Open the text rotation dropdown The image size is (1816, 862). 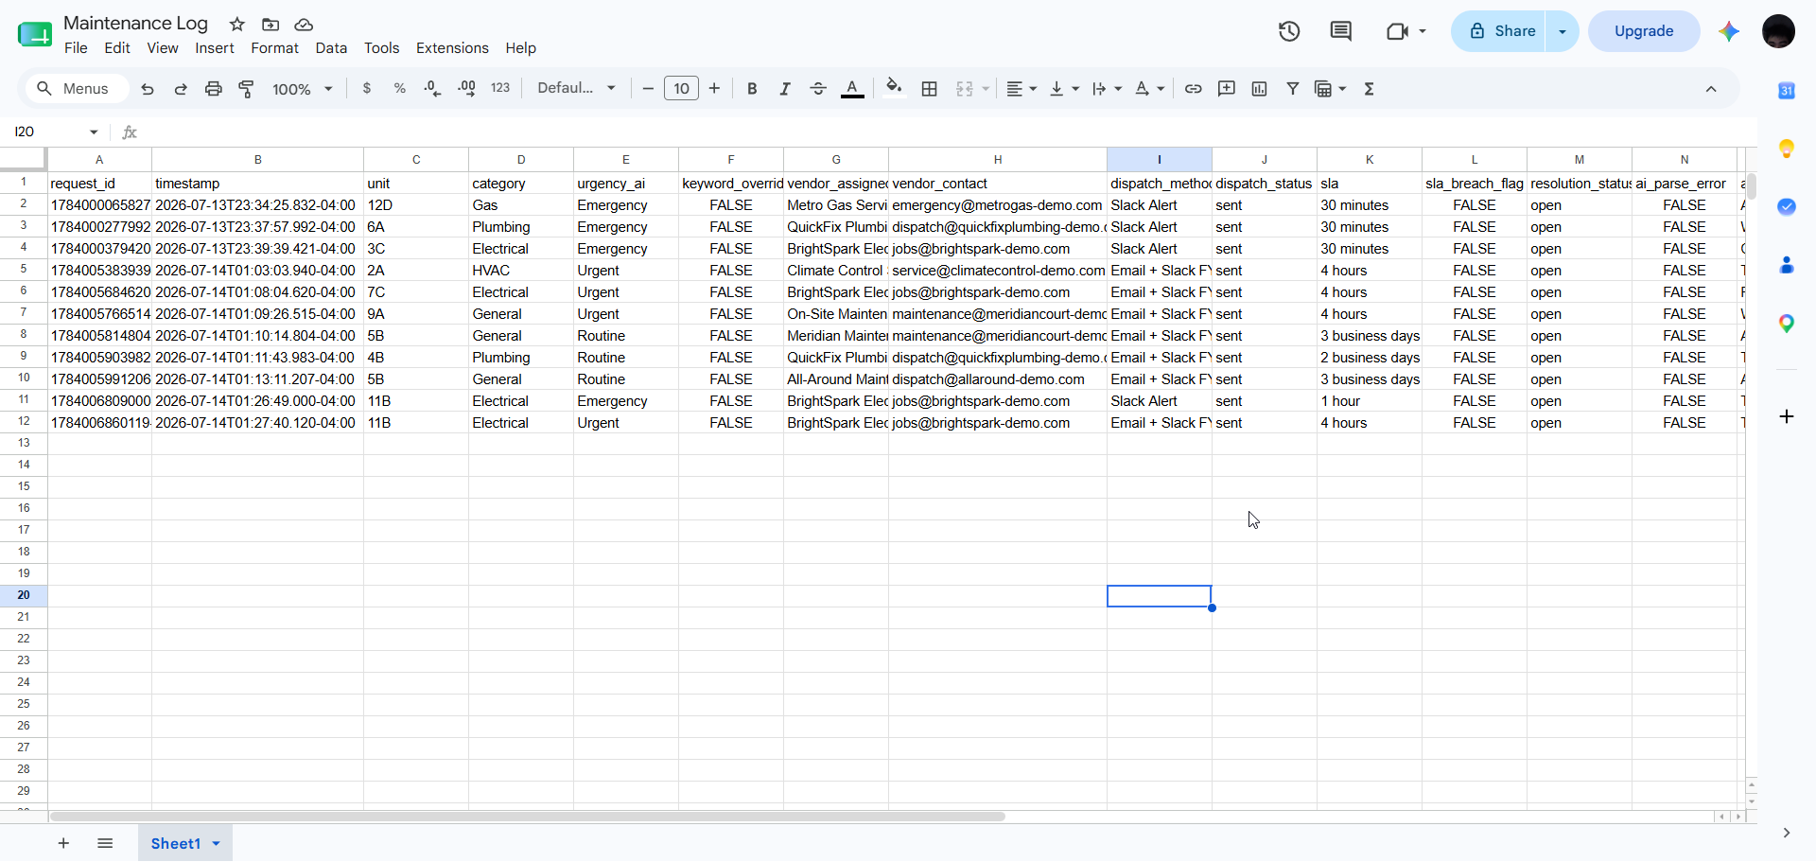pyautogui.click(x=1149, y=89)
